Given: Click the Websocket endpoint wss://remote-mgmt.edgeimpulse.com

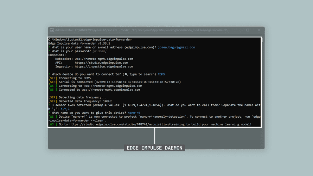Looking at the screenshot, I should click(x=104, y=59).
